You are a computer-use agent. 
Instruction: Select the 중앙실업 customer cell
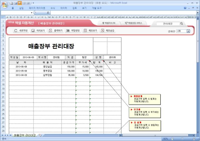(x=47, y=67)
